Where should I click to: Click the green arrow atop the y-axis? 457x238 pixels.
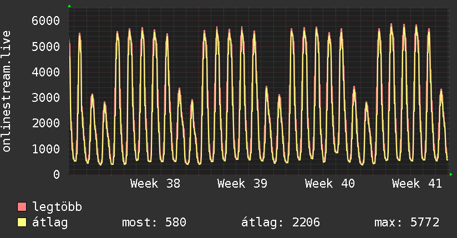coord(69,6)
